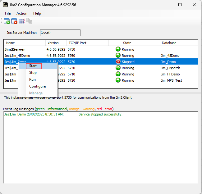The image size is (202, 194).
Task: Click the Jes Server Machine field
Action: tap(60, 33)
